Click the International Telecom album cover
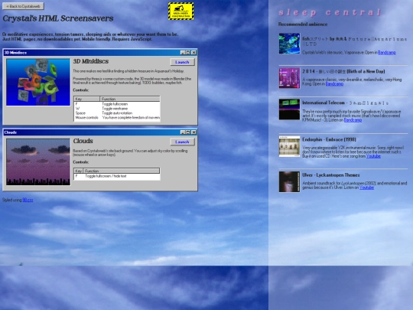Viewport: 413px width, 310px height. (x=289, y=109)
